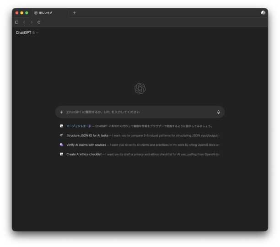Screen dimensions: 280x247
Task: Click the green fullscreen window button
Action: pyautogui.click(x=27, y=13)
